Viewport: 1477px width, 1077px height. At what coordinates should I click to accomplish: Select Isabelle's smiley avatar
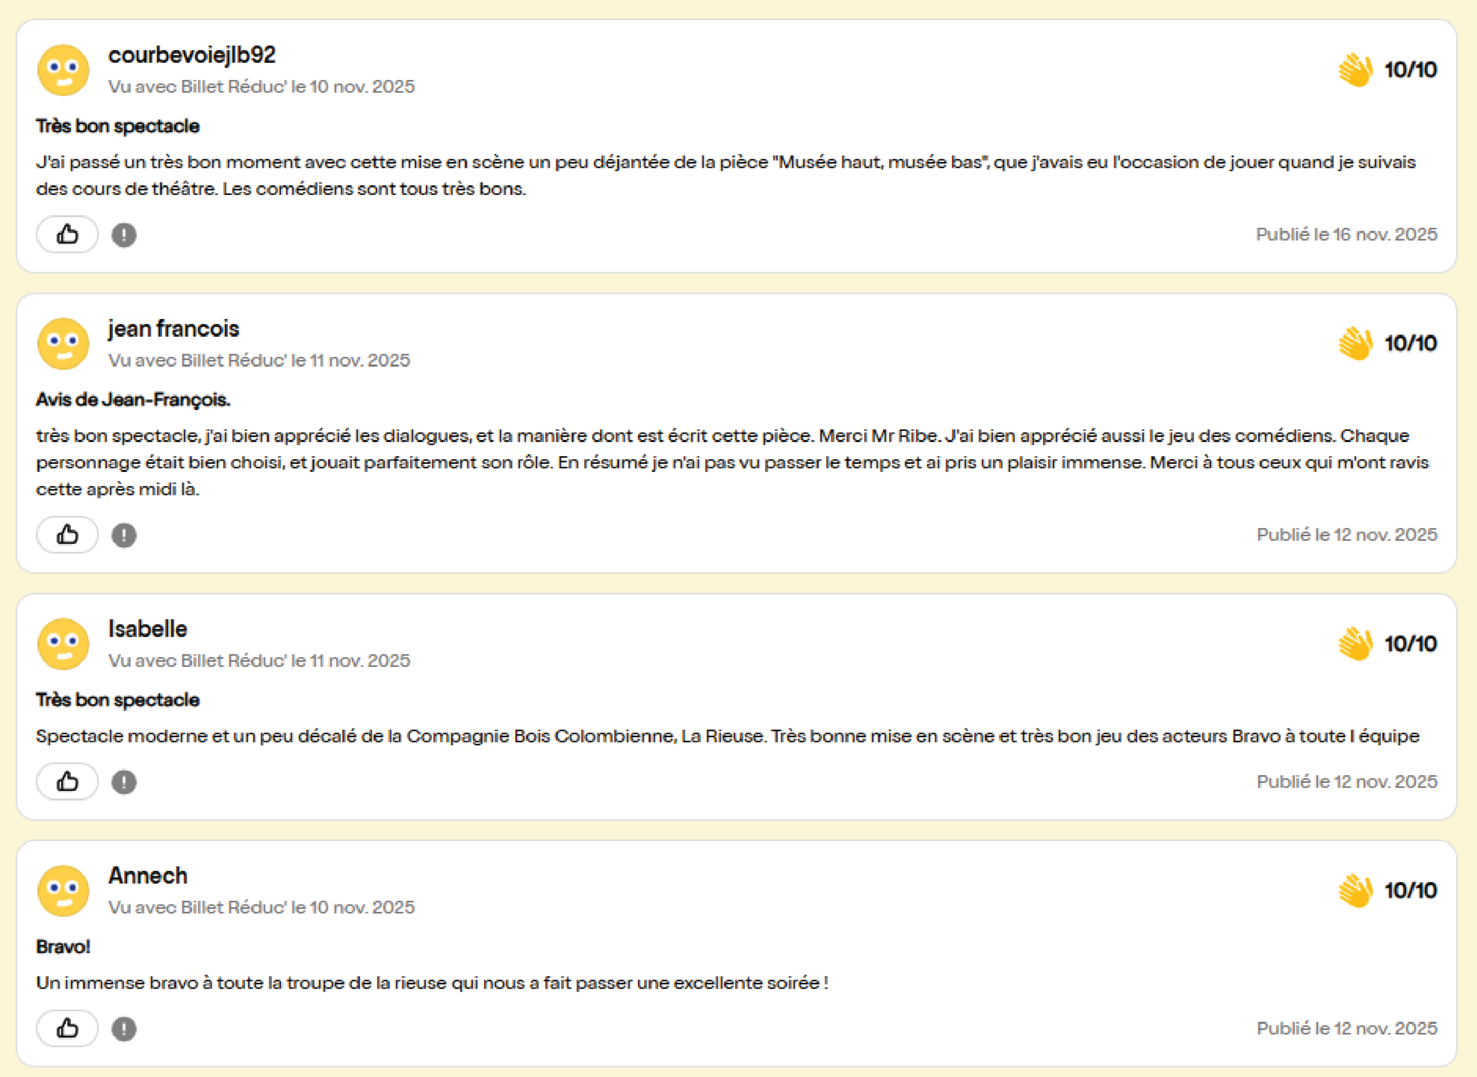[x=63, y=643]
